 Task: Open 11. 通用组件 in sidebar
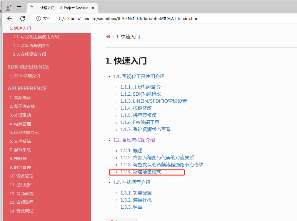(x=21, y=185)
